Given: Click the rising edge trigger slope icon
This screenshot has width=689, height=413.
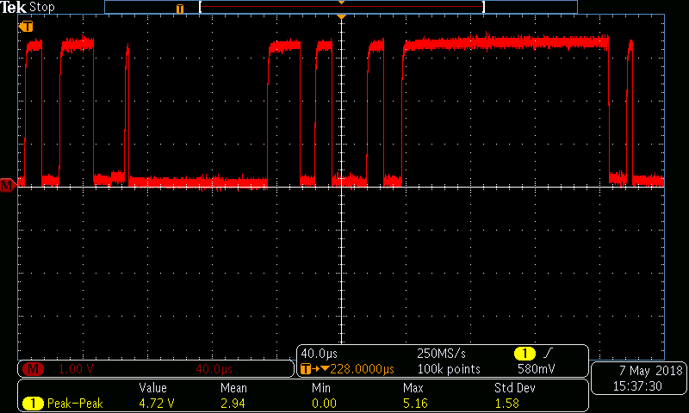Looking at the screenshot, I should (548, 353).
